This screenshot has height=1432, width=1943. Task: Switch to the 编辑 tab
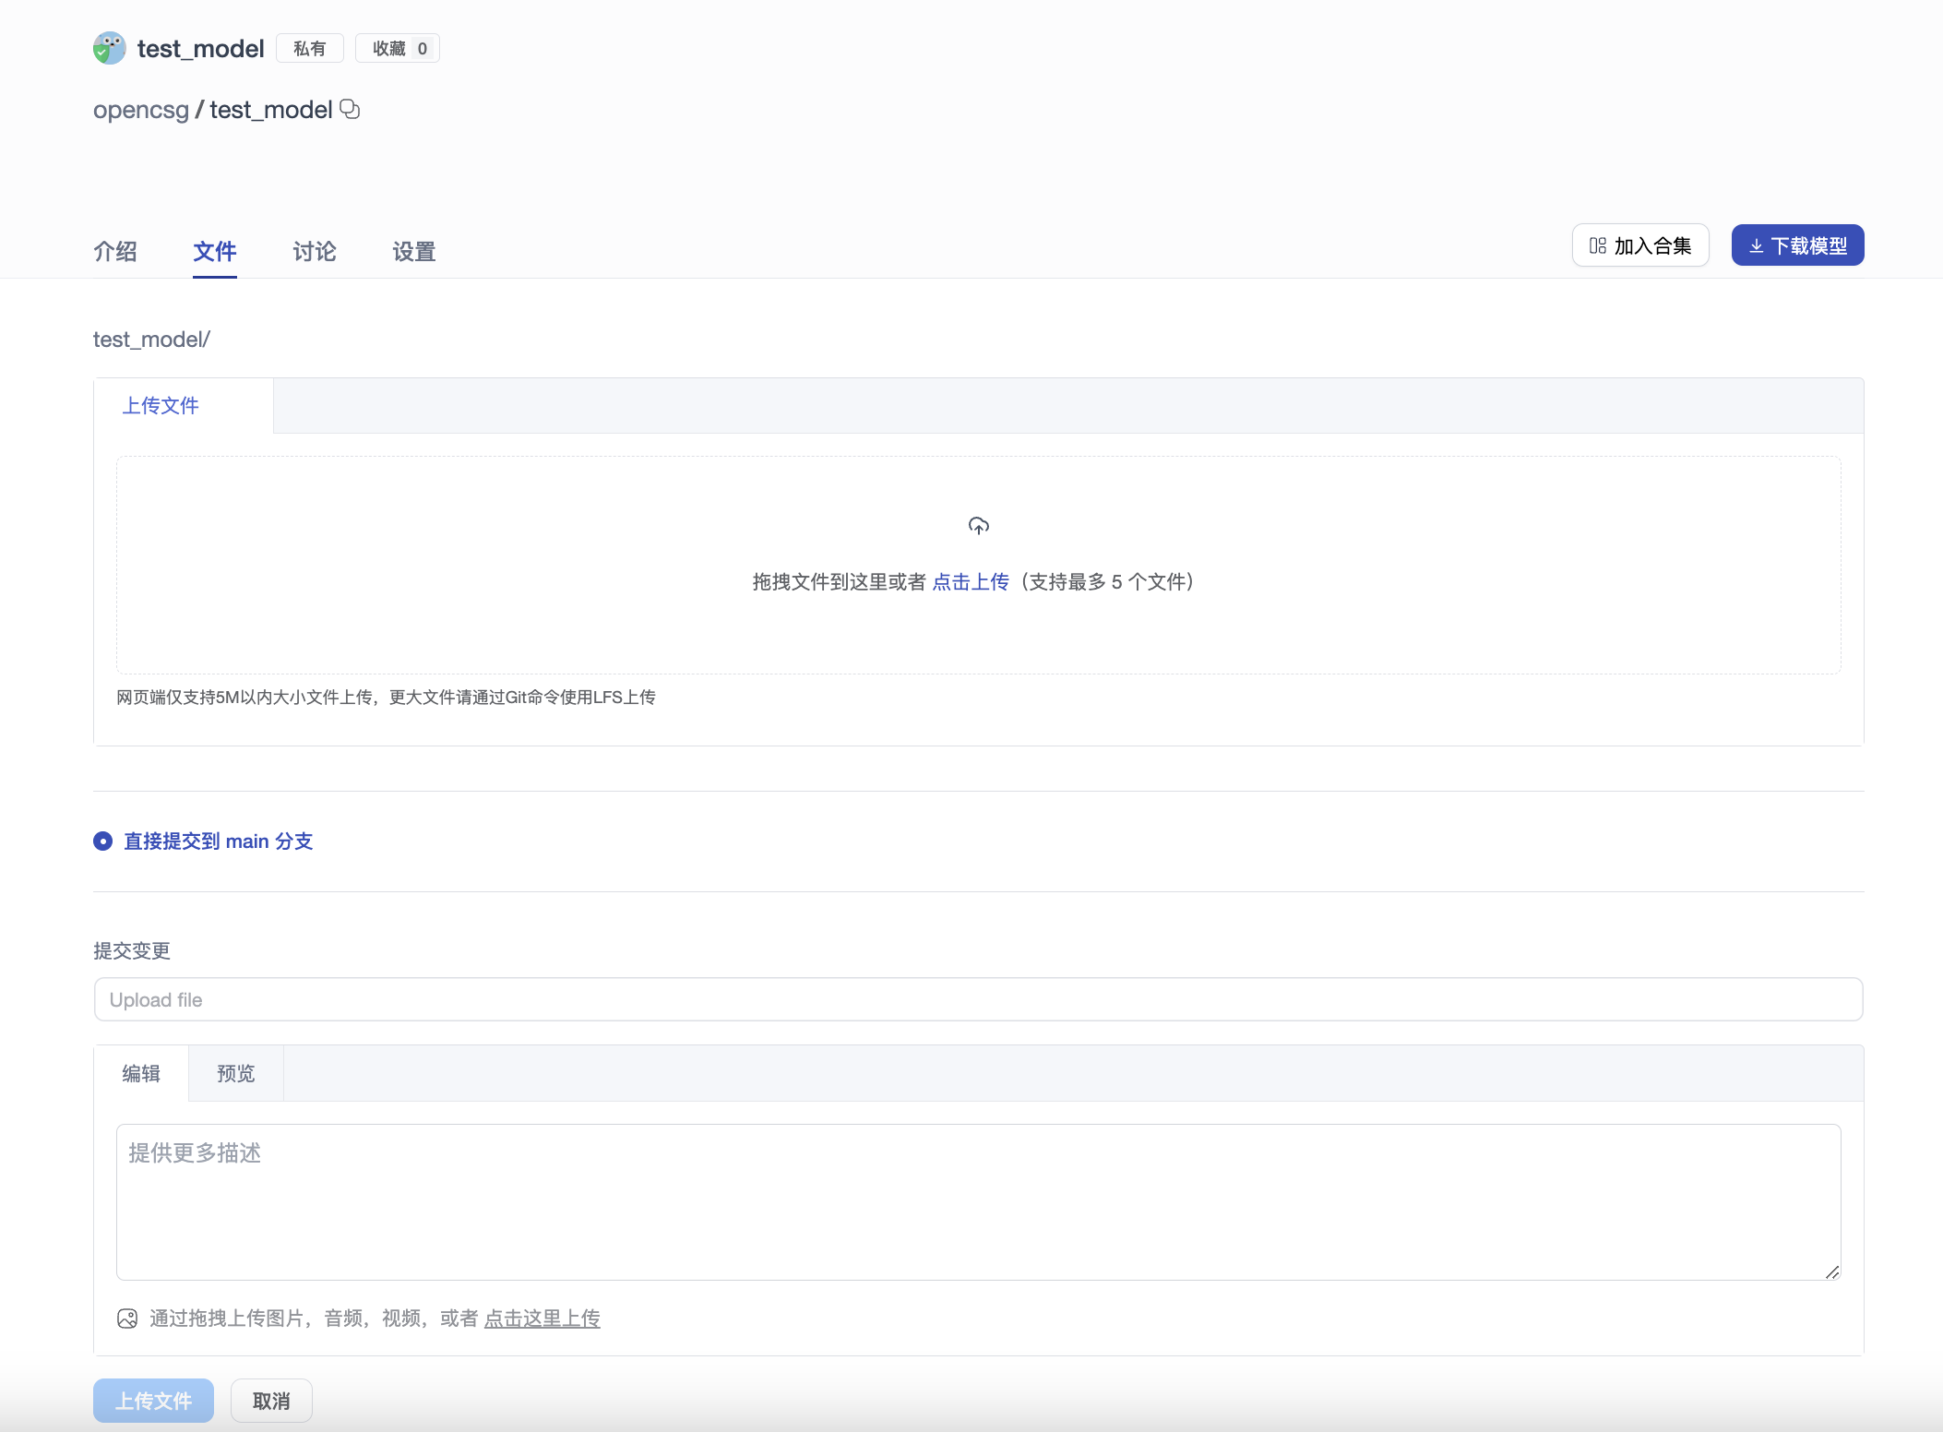(x=142, y=1073)
